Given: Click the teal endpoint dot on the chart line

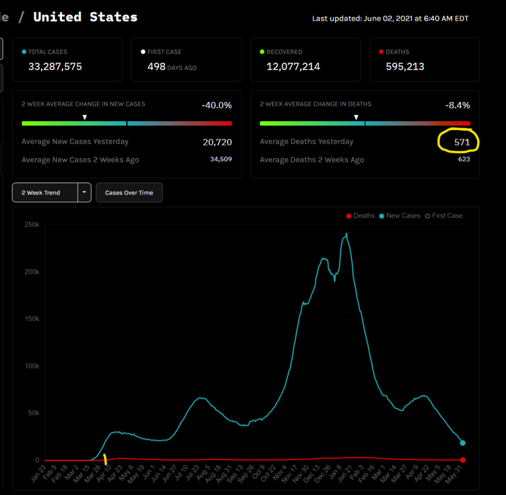Looking at the screenshot, I should 463,443.
